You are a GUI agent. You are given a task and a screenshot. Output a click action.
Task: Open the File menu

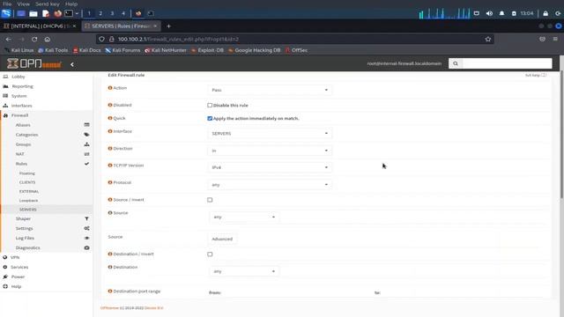click(x=7, y=4)
